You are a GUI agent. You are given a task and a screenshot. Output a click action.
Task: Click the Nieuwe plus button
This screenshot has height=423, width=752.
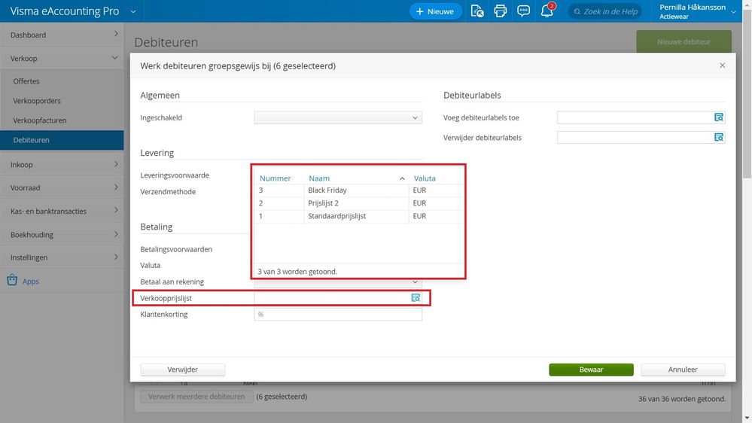coord(435,11)
